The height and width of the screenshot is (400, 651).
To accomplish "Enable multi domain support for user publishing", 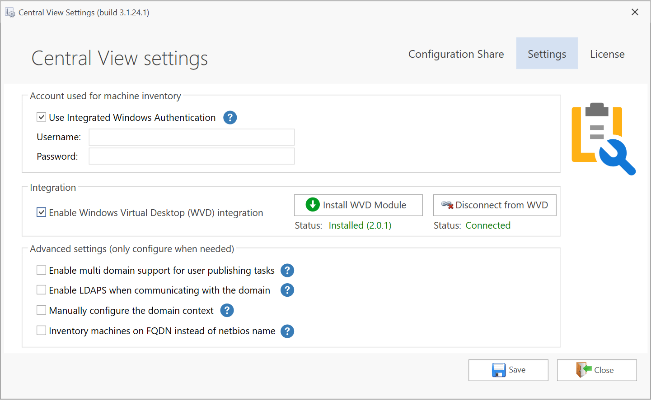I will [x=42, y=270].
